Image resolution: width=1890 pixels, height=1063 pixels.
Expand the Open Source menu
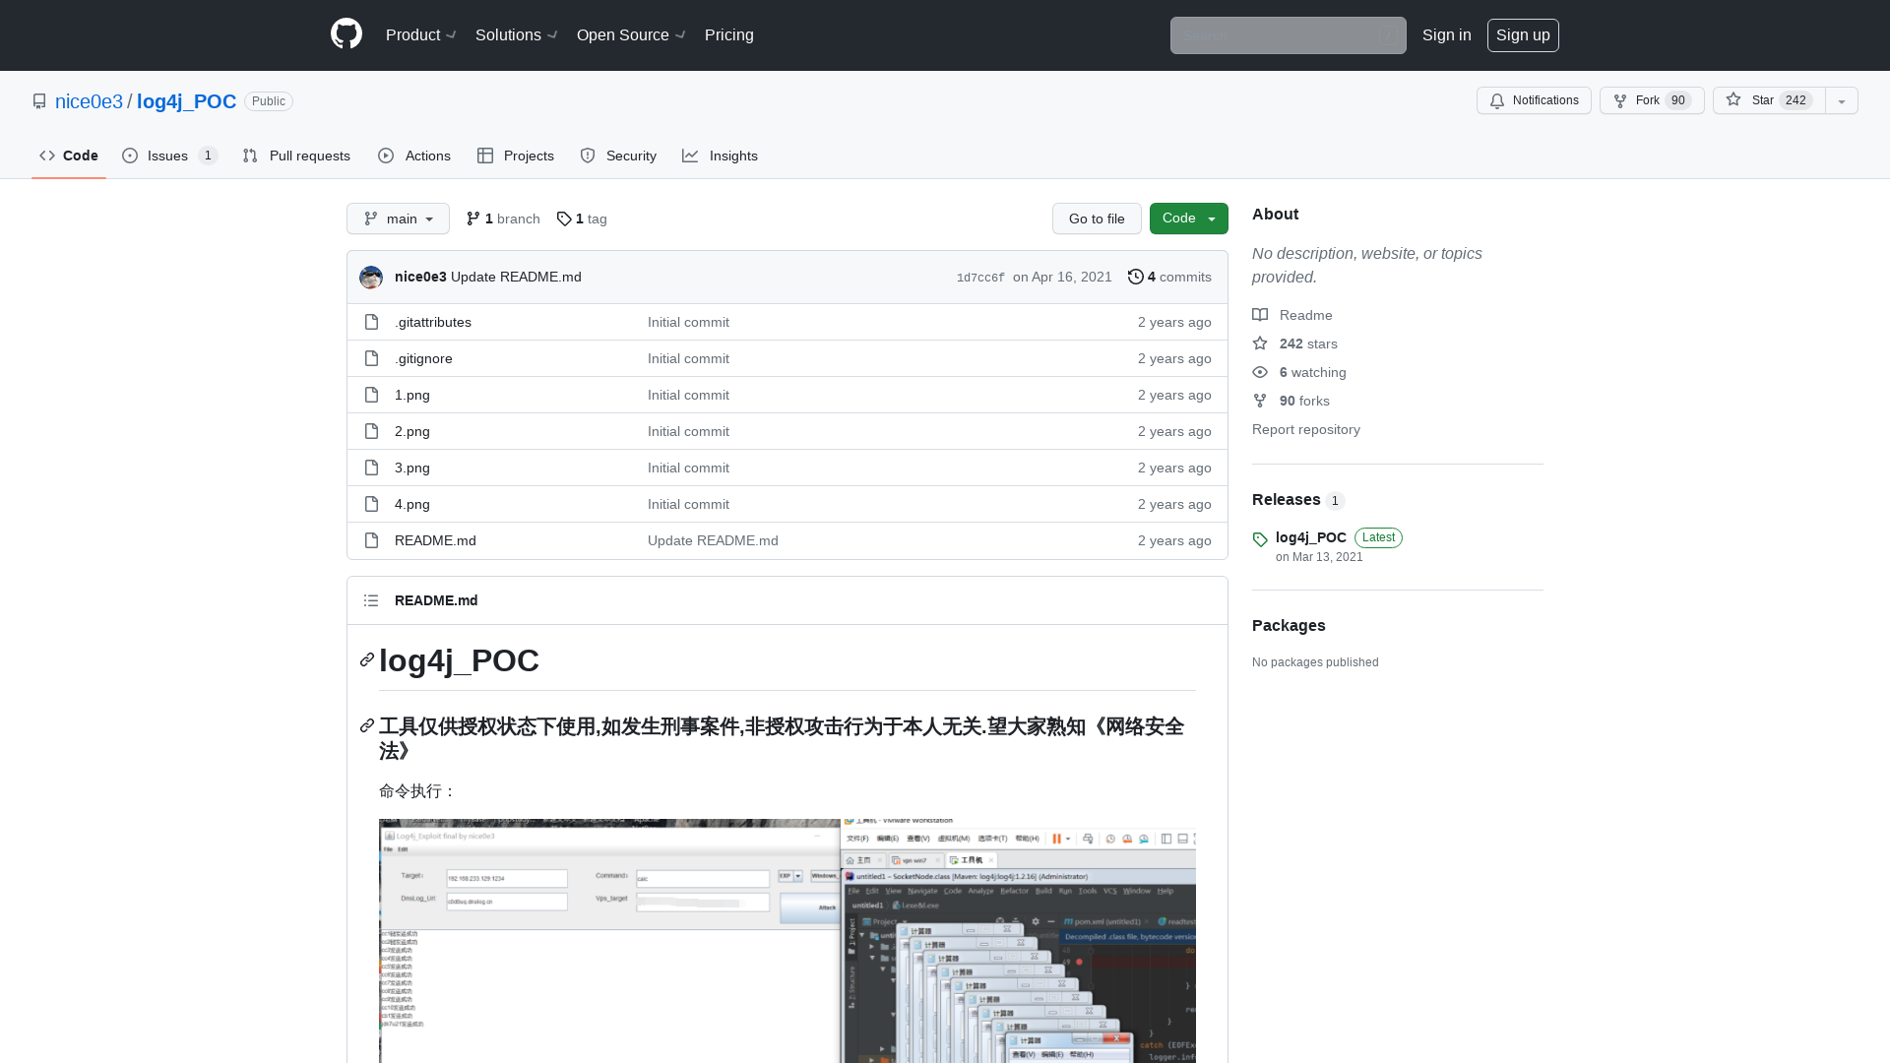point(631,34)
